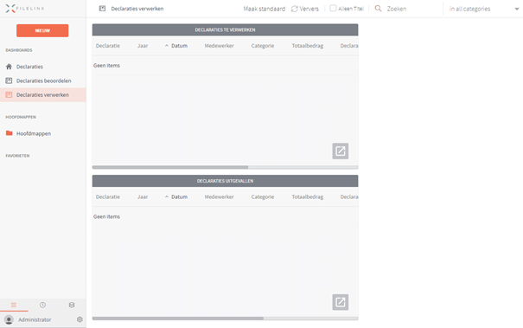Image resolution: width=523 pixels, height=328 pixels.
Task: Click the Declaraties uitgevallen panel header
Action: tap(225, 181)
